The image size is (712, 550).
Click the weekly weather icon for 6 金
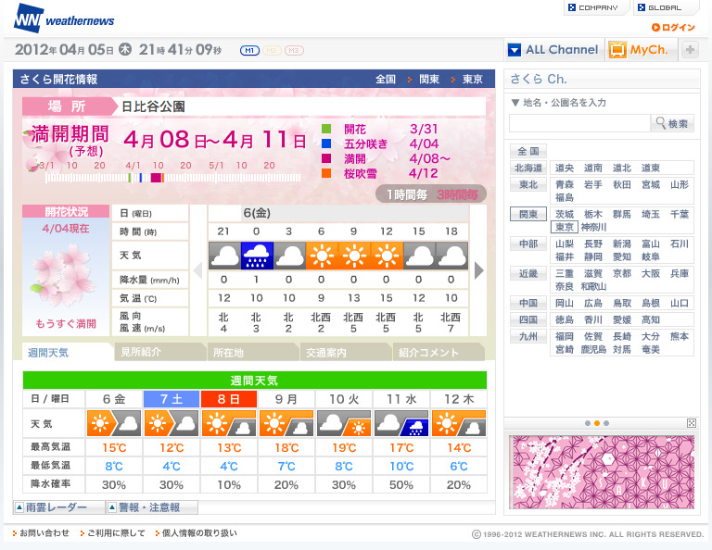pyautogui.click(x=114, y=423)
